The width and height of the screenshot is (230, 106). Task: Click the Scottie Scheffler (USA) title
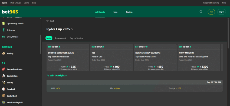tap(61, 53)
